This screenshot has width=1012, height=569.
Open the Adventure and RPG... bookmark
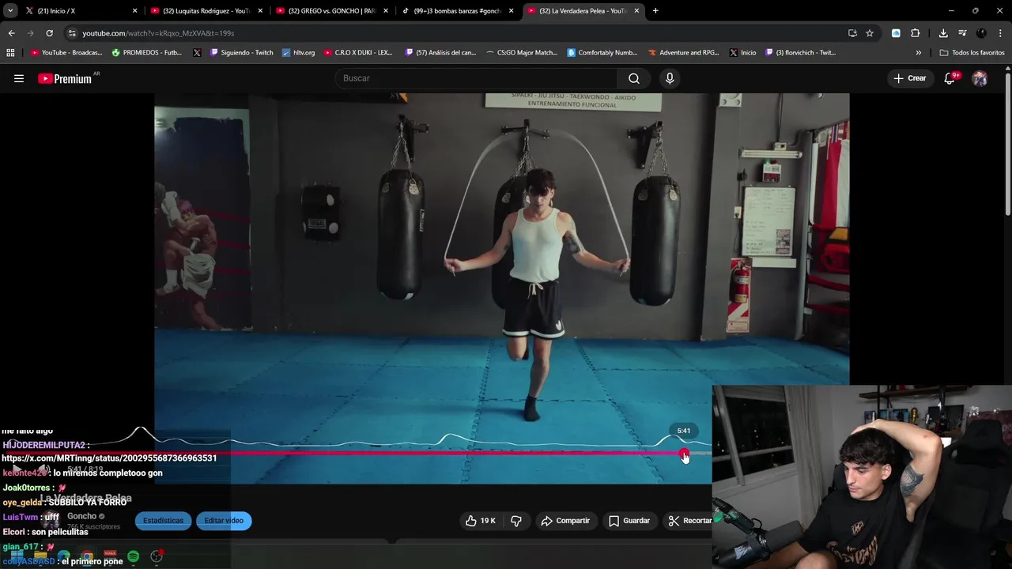coord(684,53)
